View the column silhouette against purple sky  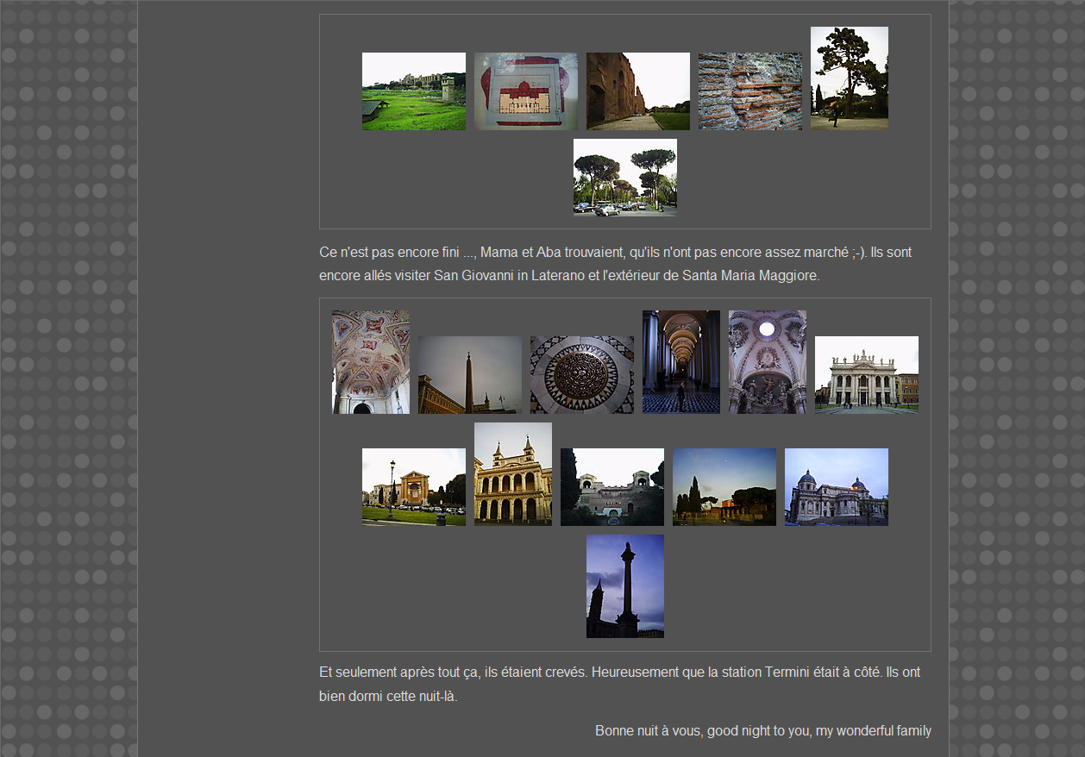point(624,586)
